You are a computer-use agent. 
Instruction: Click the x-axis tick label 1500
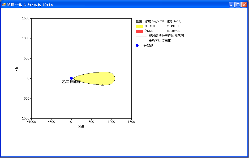(x=131, y=122)
